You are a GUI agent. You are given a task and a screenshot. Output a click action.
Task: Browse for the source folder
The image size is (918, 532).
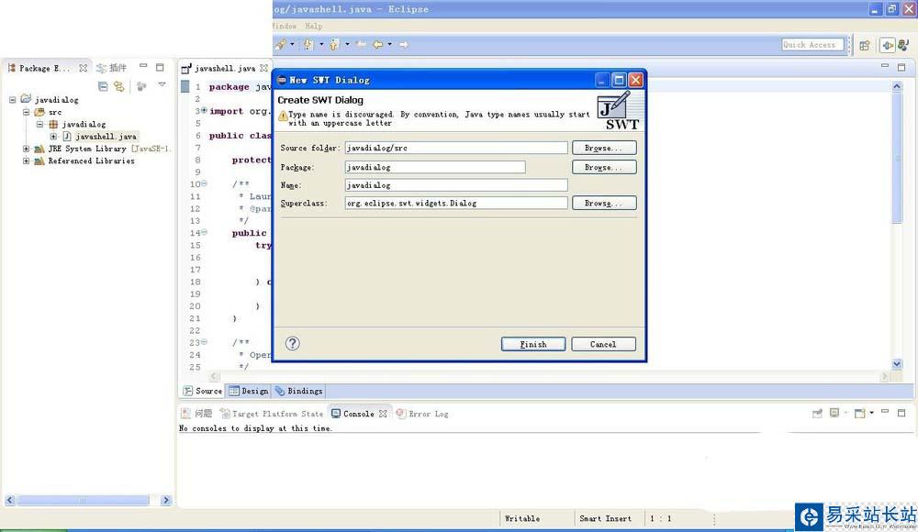point(604,148)
